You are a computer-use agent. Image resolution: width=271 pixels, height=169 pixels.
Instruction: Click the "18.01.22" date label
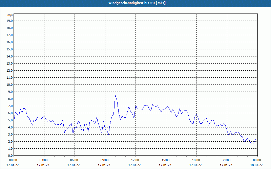coord(256,165)
